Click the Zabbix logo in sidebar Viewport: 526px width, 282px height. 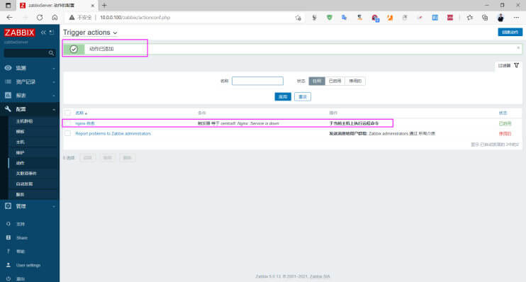click(x=19, y=33)
